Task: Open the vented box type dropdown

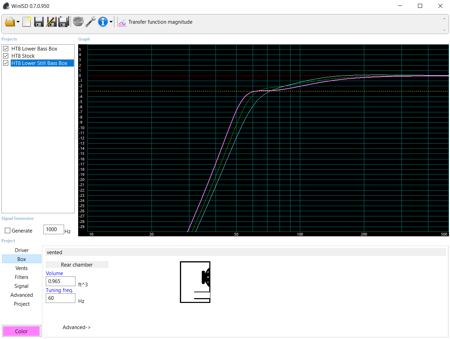Action: 245,252
